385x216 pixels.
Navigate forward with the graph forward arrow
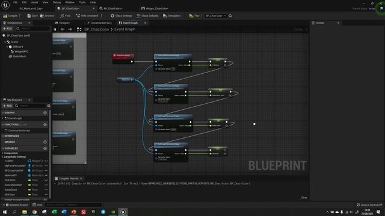coord(70,29)
